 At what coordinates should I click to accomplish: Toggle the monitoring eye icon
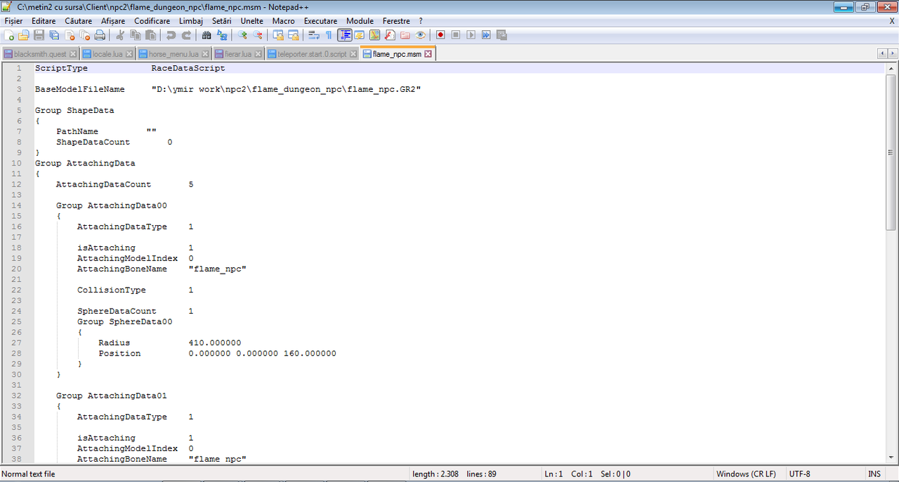click(420, 35)
